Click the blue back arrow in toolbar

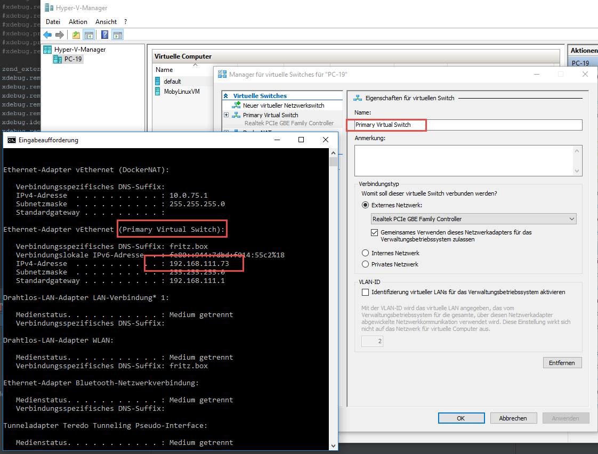tap(47, 35)
